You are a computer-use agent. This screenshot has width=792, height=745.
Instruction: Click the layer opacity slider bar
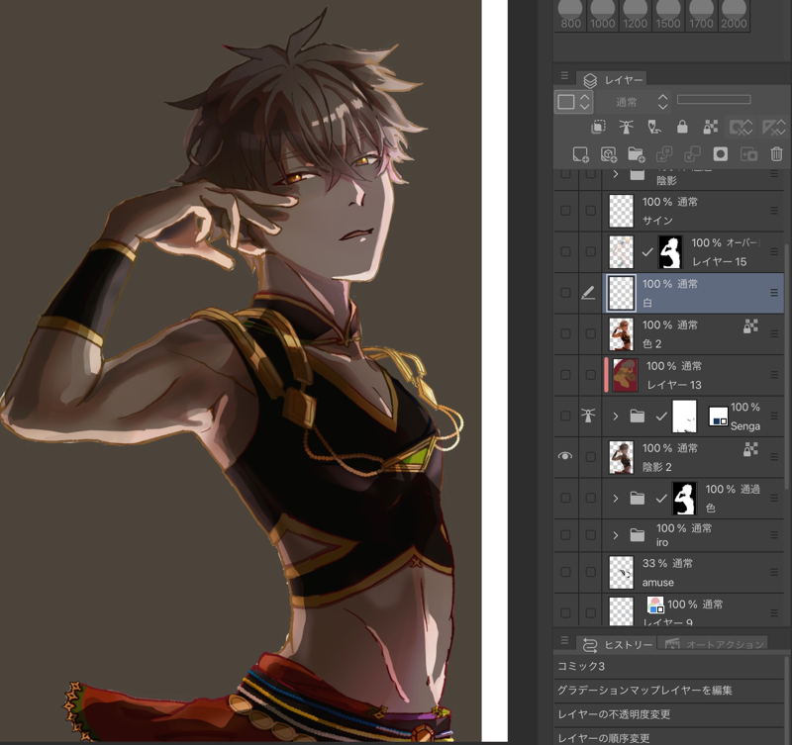(714, 100)
